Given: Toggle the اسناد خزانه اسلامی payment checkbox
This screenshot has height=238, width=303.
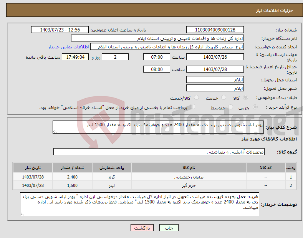Looking at the screenshot, I should pyautogui.click(x=193, y=106).
